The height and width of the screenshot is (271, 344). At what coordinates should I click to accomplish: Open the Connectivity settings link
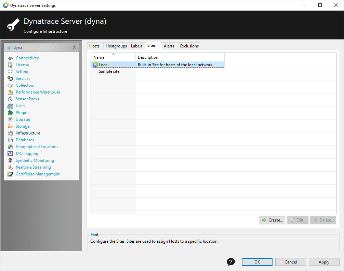coord(27,58)
